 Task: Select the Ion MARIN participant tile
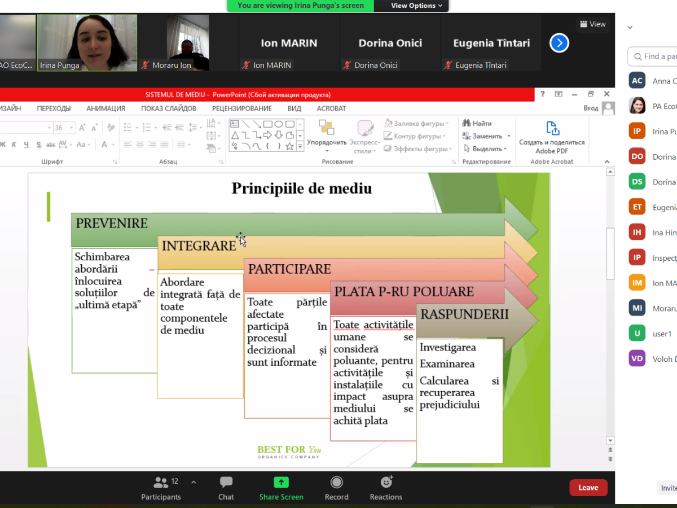click(x=289, y=42)
